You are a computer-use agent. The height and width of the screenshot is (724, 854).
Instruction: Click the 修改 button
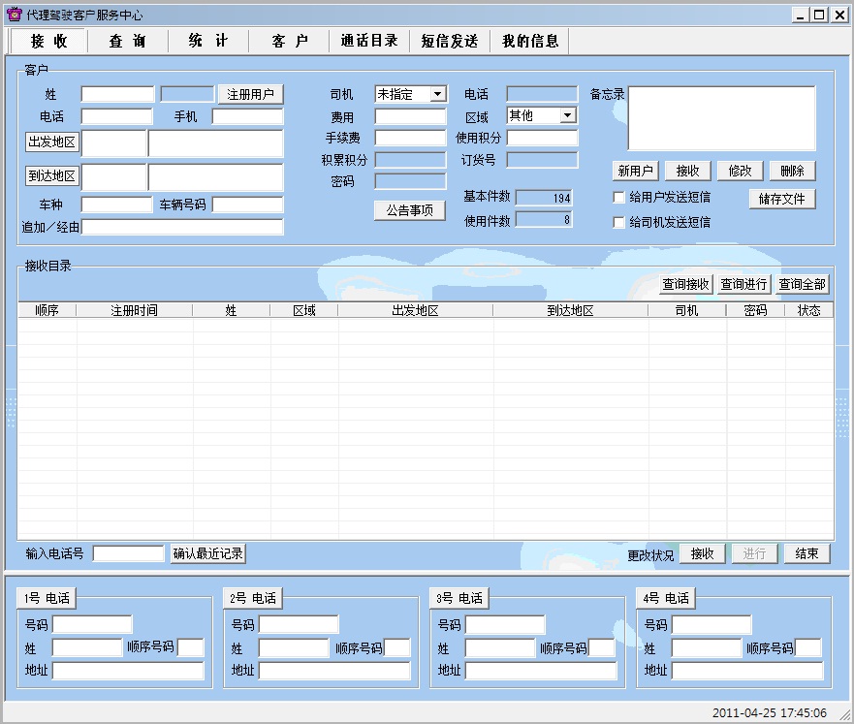point(740,171)
